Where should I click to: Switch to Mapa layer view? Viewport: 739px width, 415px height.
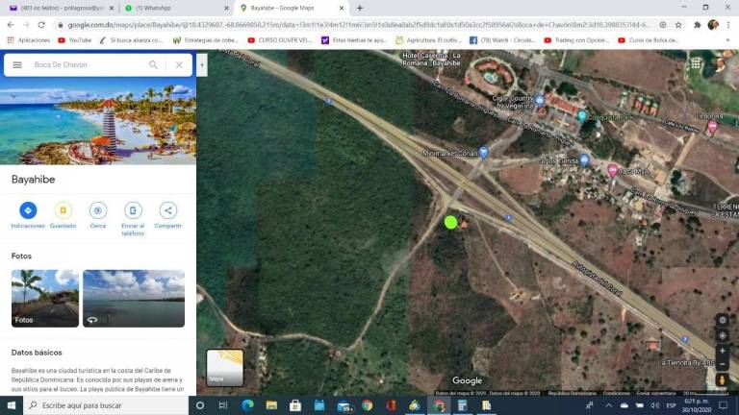click(225, 367)
